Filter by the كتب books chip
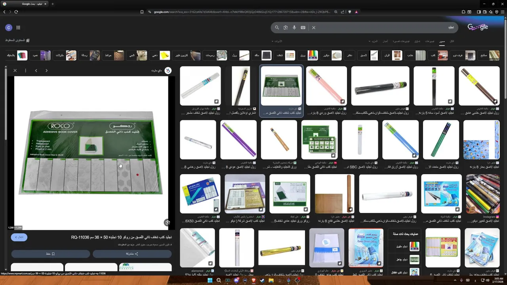507x285 pixels. [x=438, y=55]
